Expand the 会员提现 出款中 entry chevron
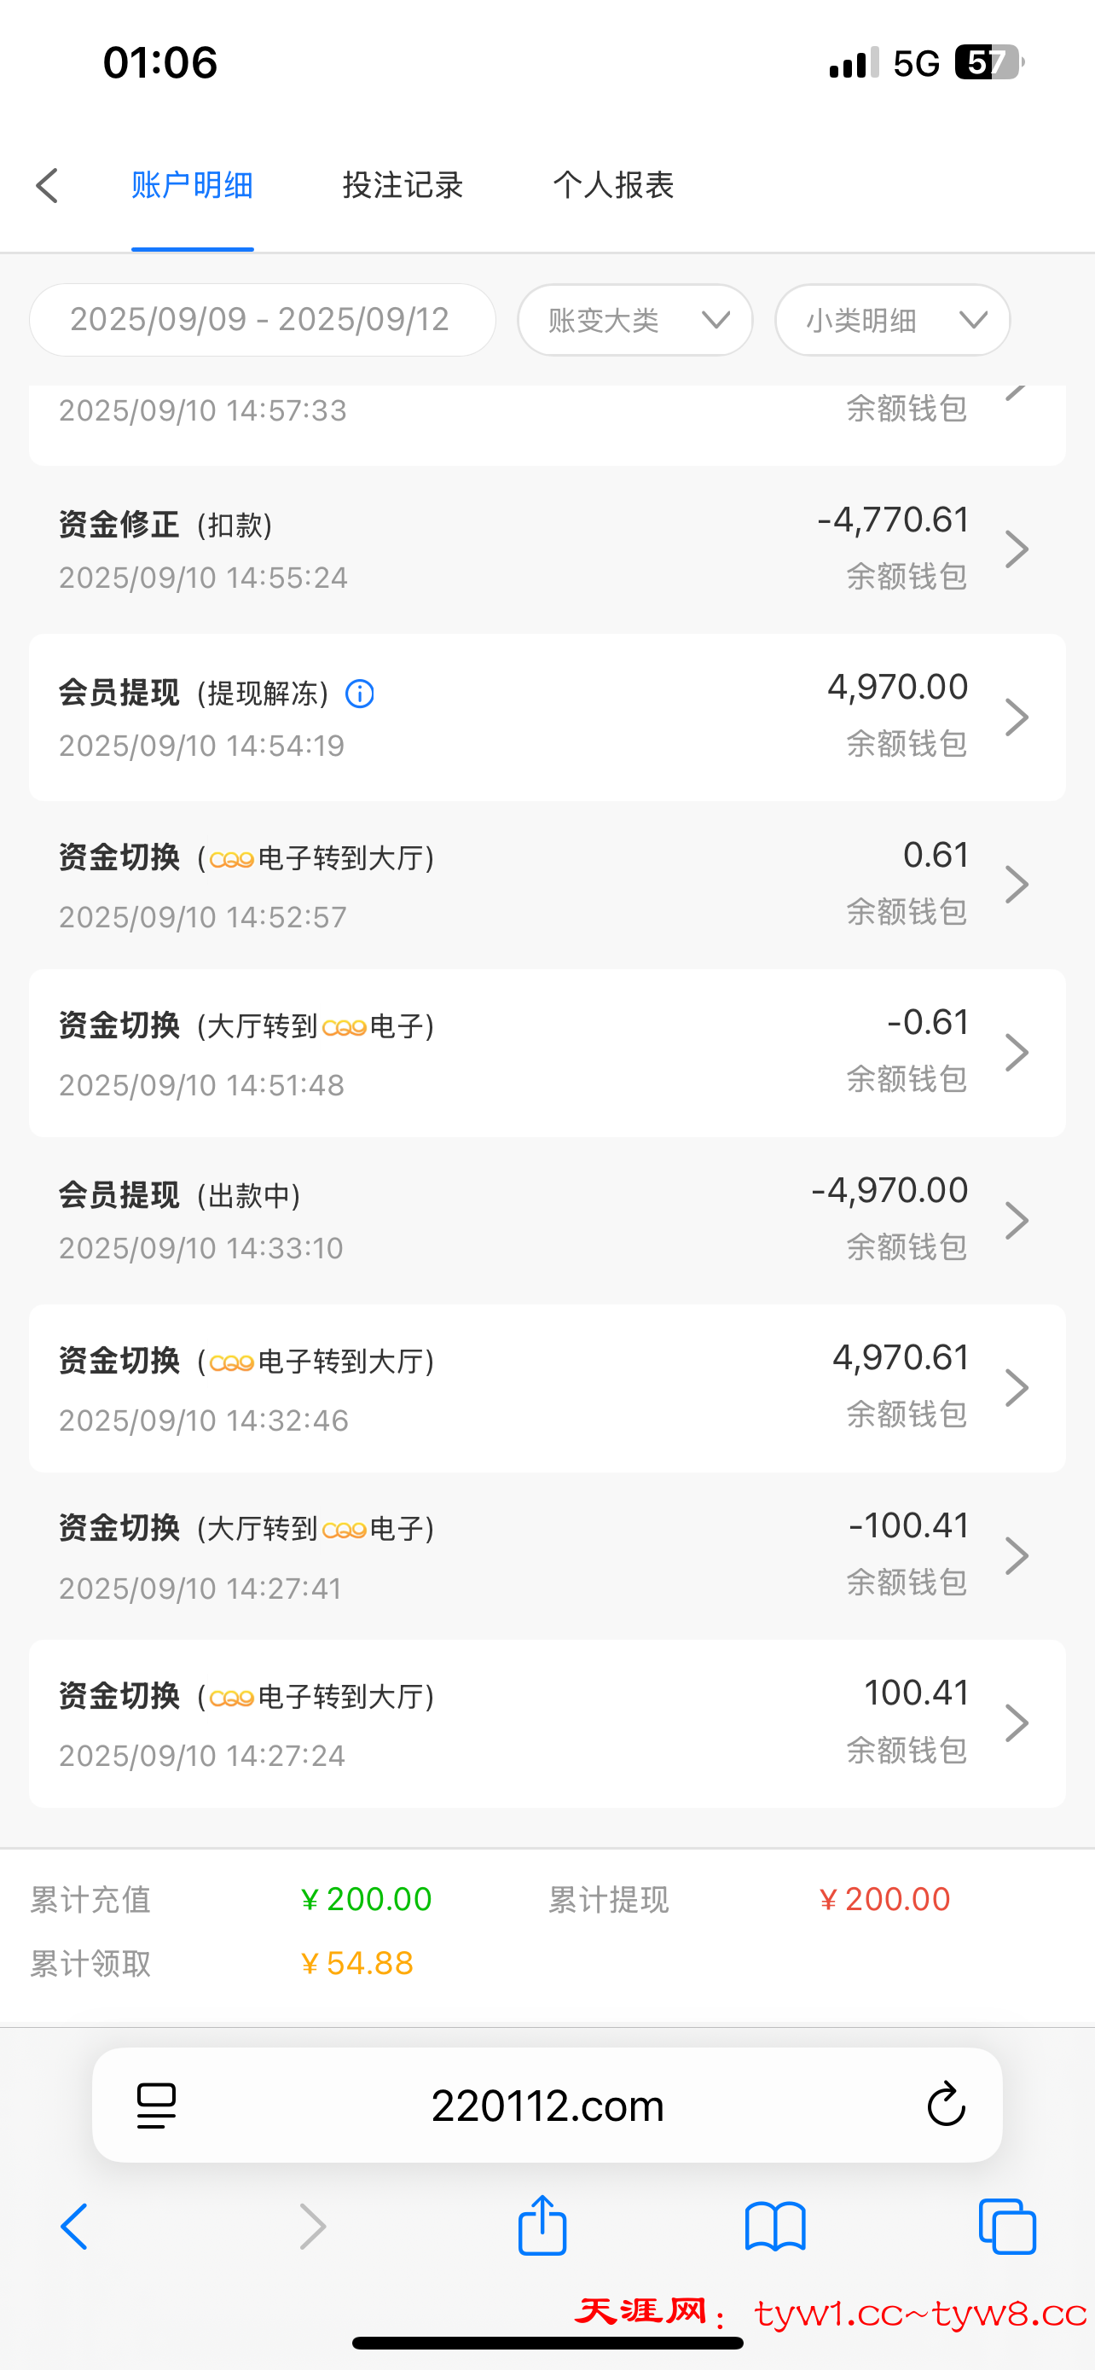The width and height of the screenshot is (1095, 2370). [1016, 1220]
